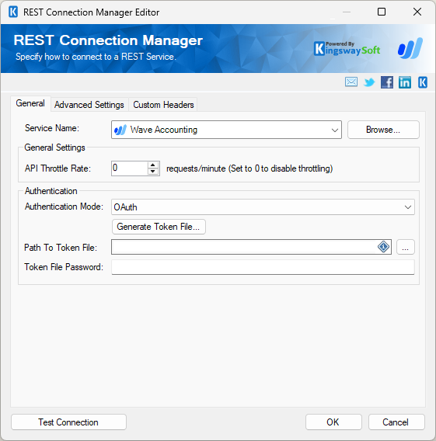Click the email envelope icon
This screenshot has width=436, height=441.
(351, 82)
